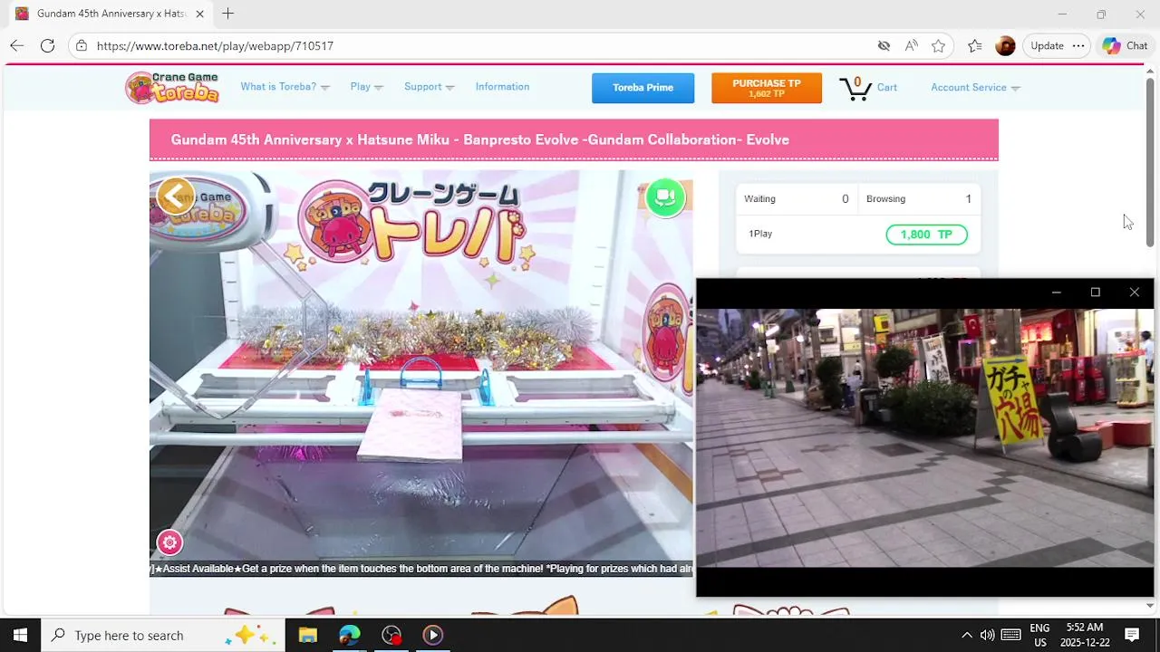
Task: Click the browser address bar URL
Action: click(215, 45)
